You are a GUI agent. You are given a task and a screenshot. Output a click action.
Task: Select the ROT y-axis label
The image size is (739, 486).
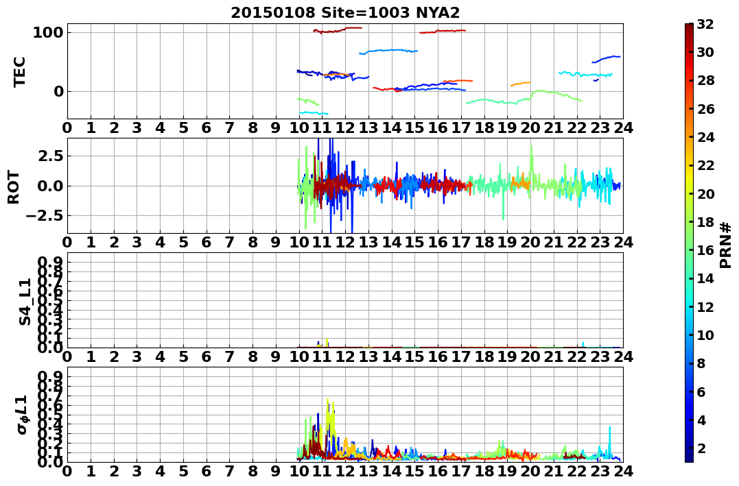[x=14, y=187]
